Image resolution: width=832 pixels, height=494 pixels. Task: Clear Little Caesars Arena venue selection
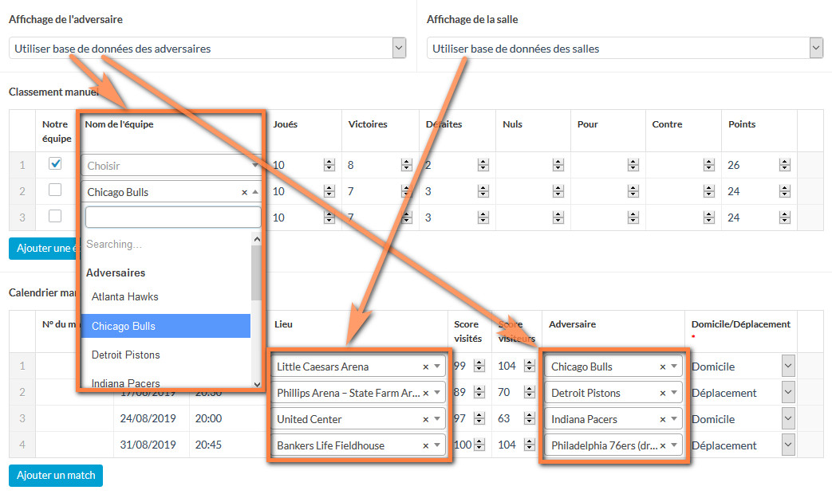425,367
